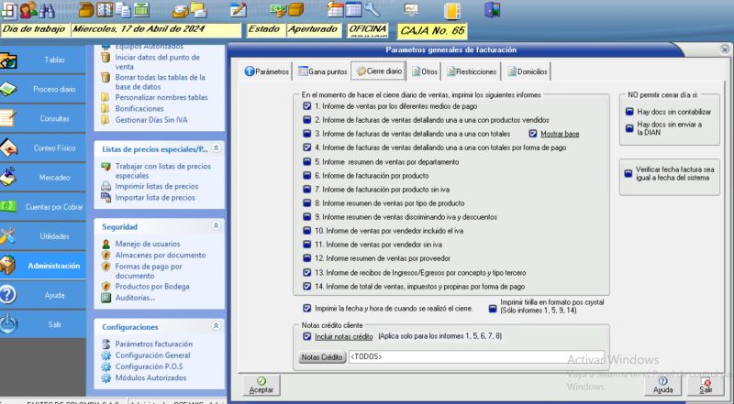The image size is (734, 404).
Task: Open the Gana puntos tab
Action: pos(322,71)
